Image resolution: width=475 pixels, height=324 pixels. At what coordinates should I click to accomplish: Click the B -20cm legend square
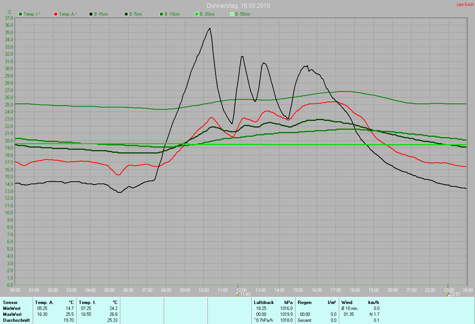pos(197,14)
